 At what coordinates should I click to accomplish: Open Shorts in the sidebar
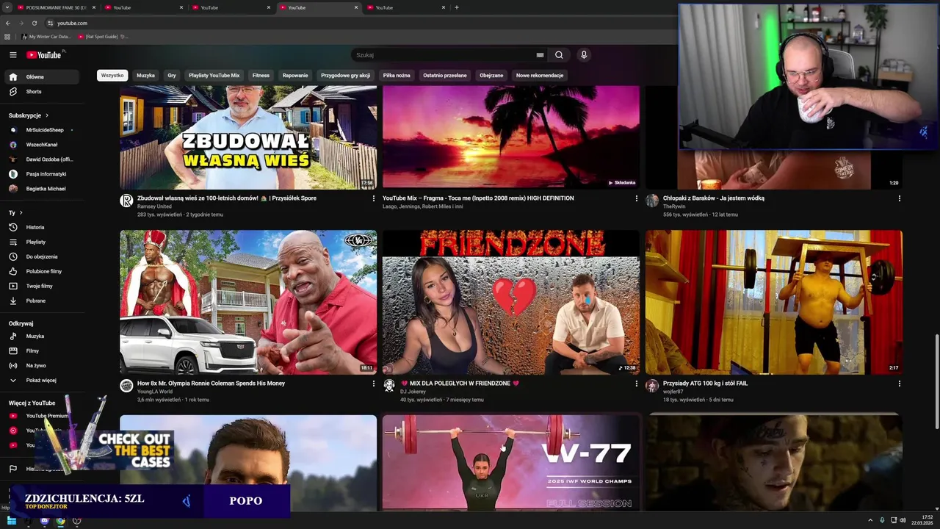click(x=44, y=91)
